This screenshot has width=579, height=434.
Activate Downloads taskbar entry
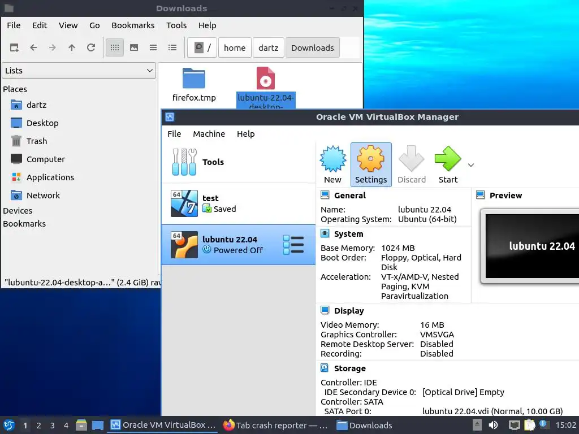[365, 425]
